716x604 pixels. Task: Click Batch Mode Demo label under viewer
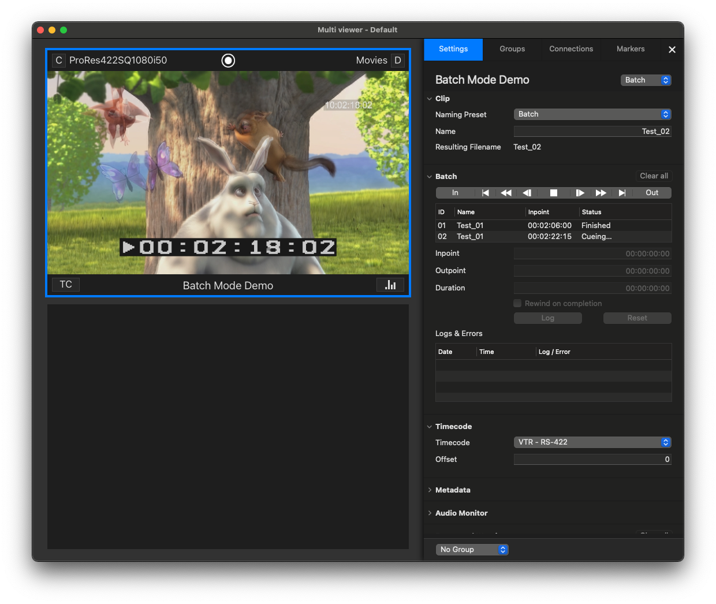click(228, 285)
